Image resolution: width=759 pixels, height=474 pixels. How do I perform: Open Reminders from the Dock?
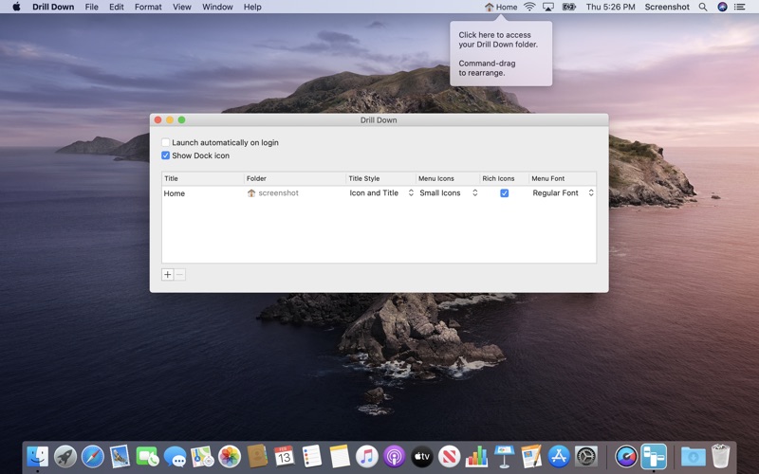click(x=312, y=456)
